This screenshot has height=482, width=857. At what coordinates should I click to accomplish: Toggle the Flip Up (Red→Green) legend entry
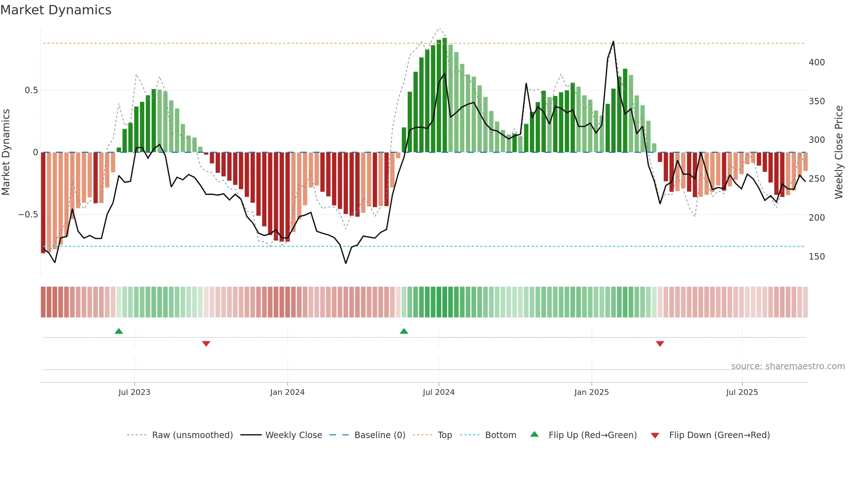[x=583, y=435]
